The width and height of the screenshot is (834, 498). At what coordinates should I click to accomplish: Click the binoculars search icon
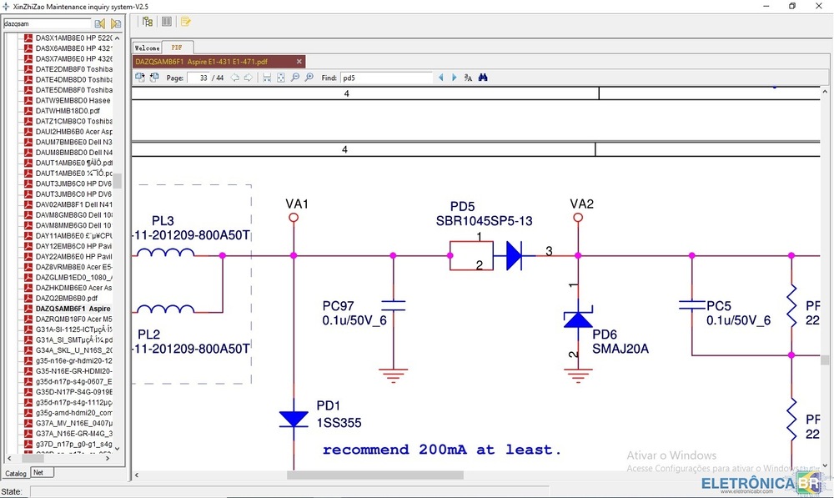(483, 78)
